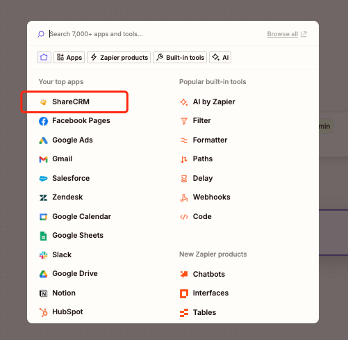
Task: Pick the Gmail envelope icon
Action: click(x=43, y=159)
